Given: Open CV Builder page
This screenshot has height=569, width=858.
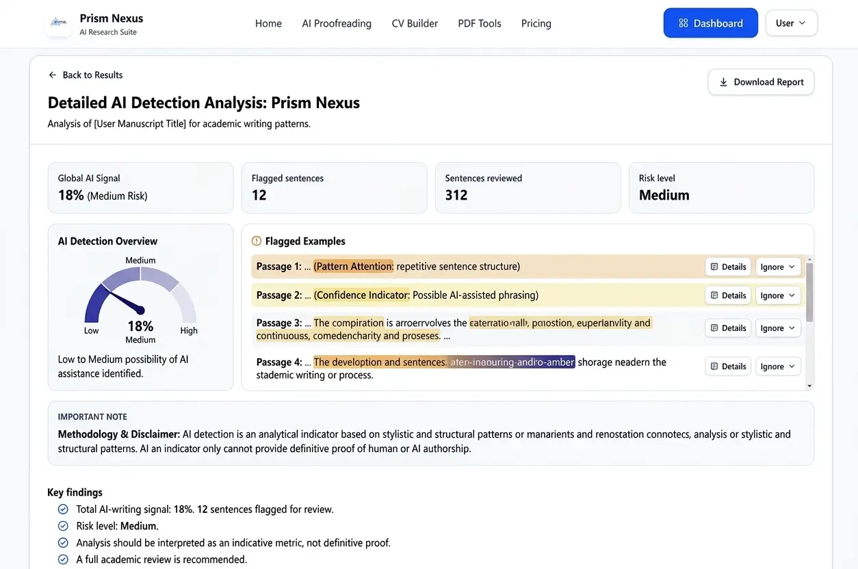Looking at the screenshot, I should tap(415, 23).
